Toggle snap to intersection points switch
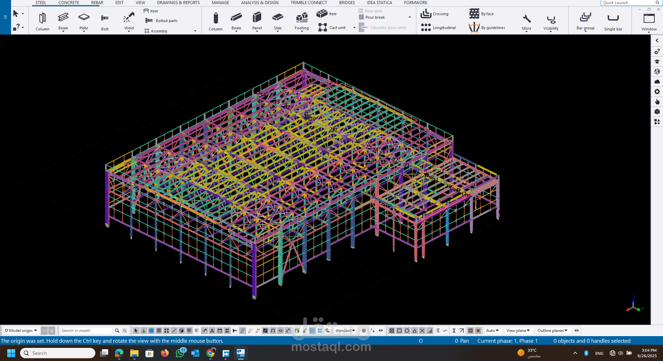Image resolution: width=663 pixels, height=361 pixels. pos(422,331)
